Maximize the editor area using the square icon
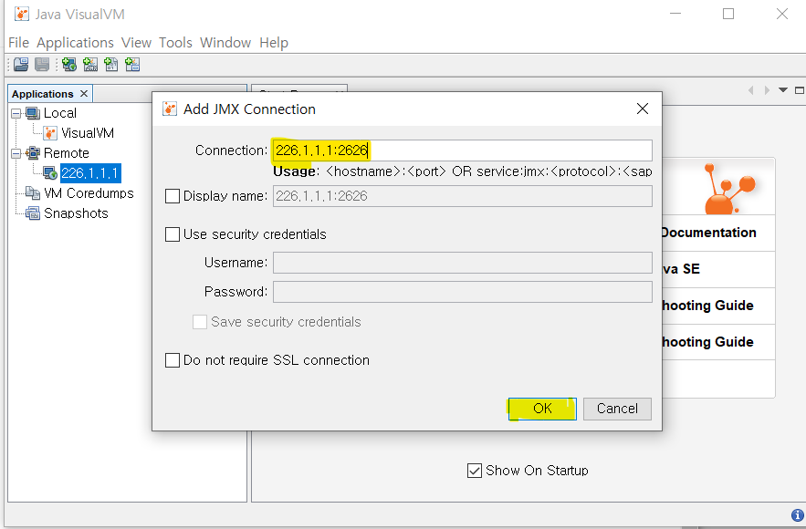The image size is (806, 529). pos(800,90)
